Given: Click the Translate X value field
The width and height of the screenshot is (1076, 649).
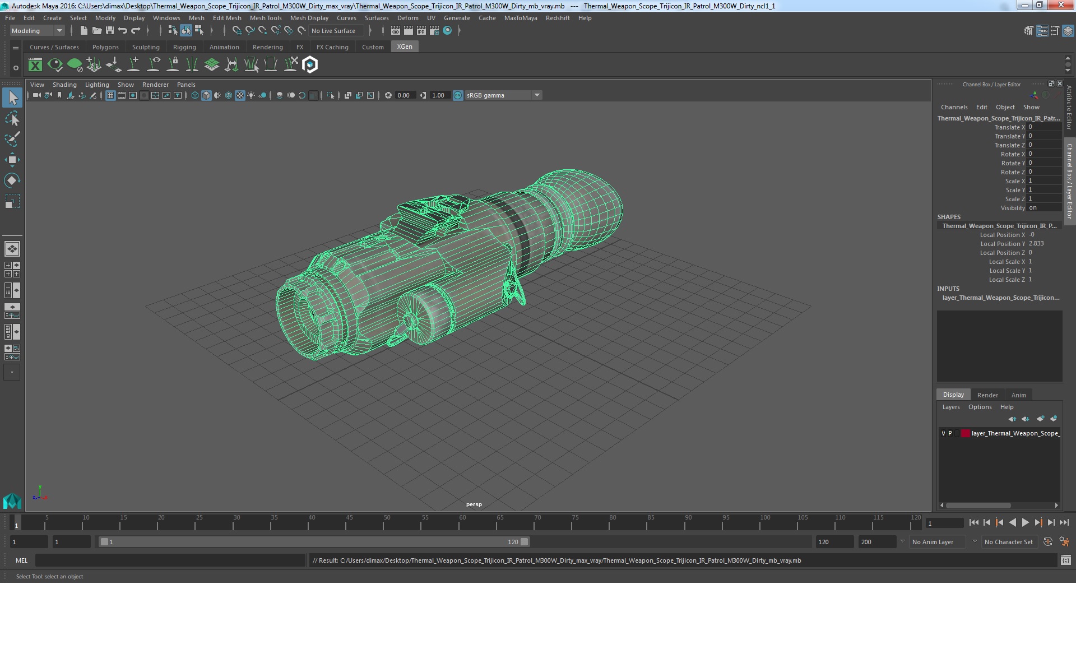Looking at the screenshot, I should tap(1044, 127).
